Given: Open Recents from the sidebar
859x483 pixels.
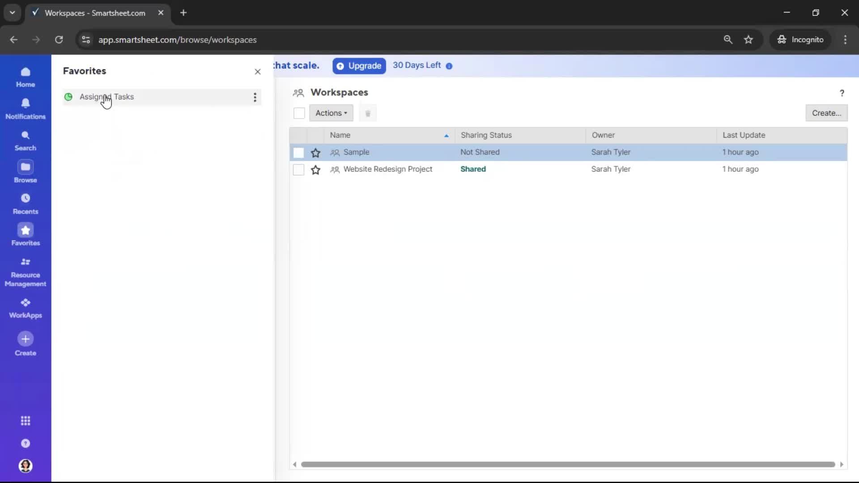Looking at the screenshot, I should (x=26, y=204).
